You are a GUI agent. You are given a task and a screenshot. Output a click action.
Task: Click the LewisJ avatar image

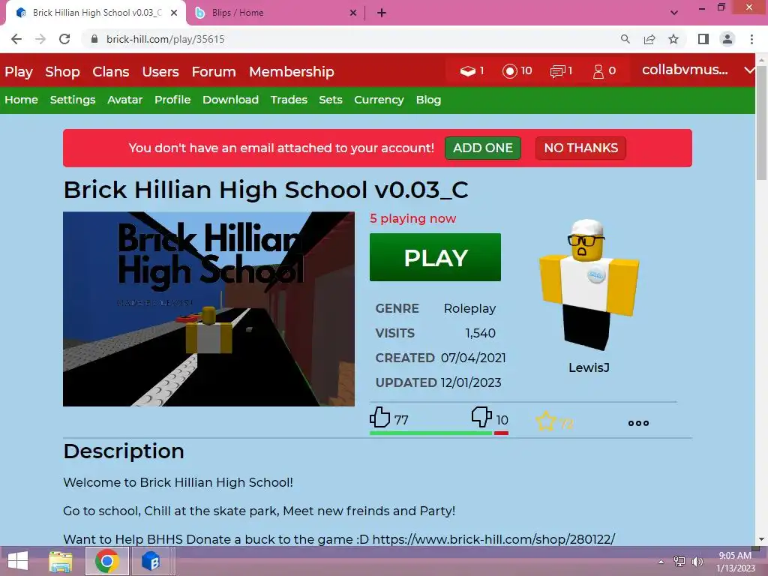tap(589, 284)
